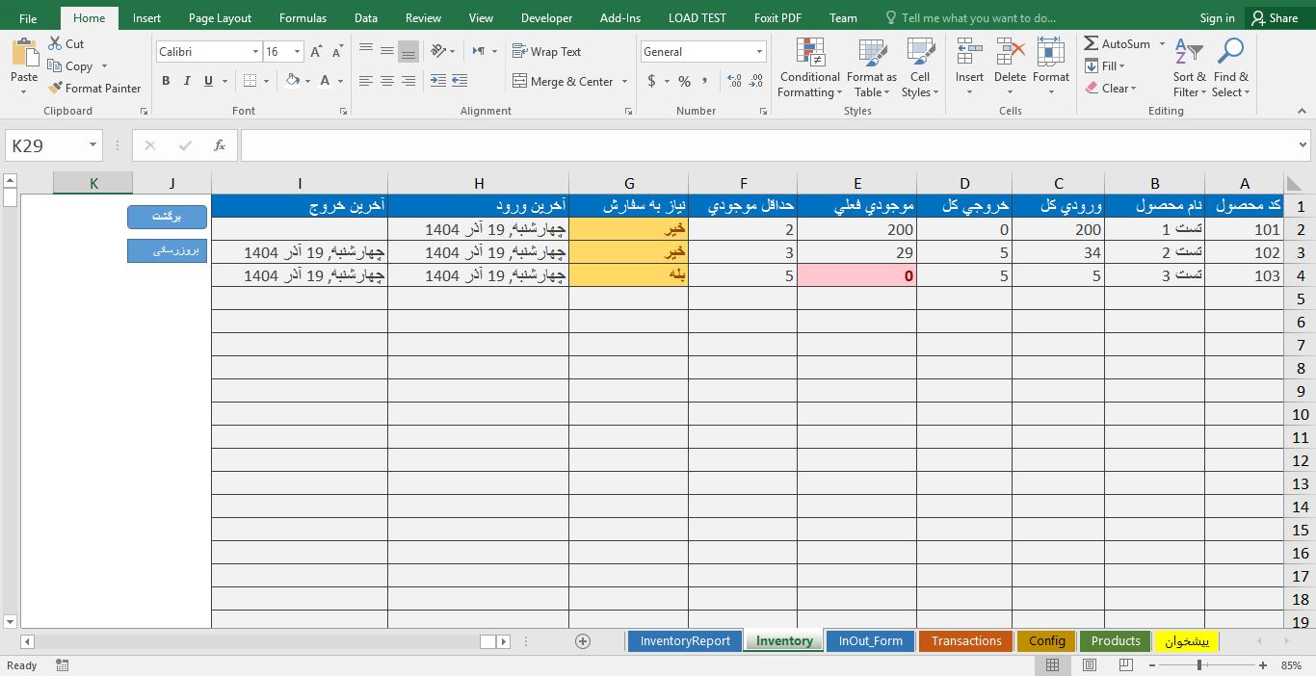
Task: Open the Formulas ribbon tab
Action: [303, 18]
